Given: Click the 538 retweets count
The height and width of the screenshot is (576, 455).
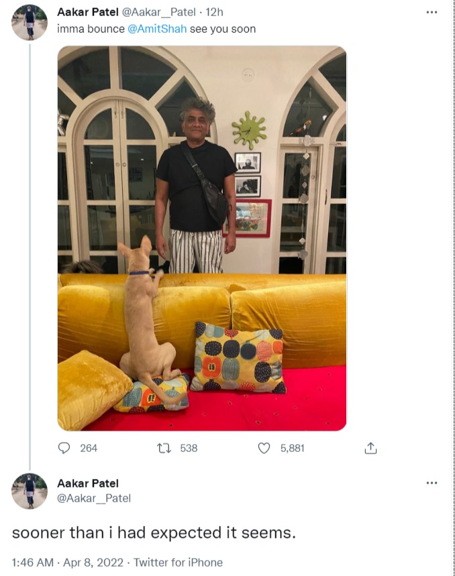Looking at the screenshot, I should tap(189, 448).
